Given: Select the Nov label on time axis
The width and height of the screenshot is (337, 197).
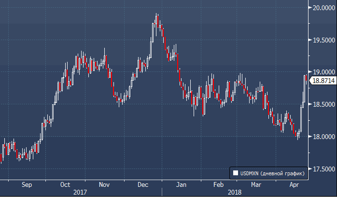Looking at the screenshot, I should [104, 184].
